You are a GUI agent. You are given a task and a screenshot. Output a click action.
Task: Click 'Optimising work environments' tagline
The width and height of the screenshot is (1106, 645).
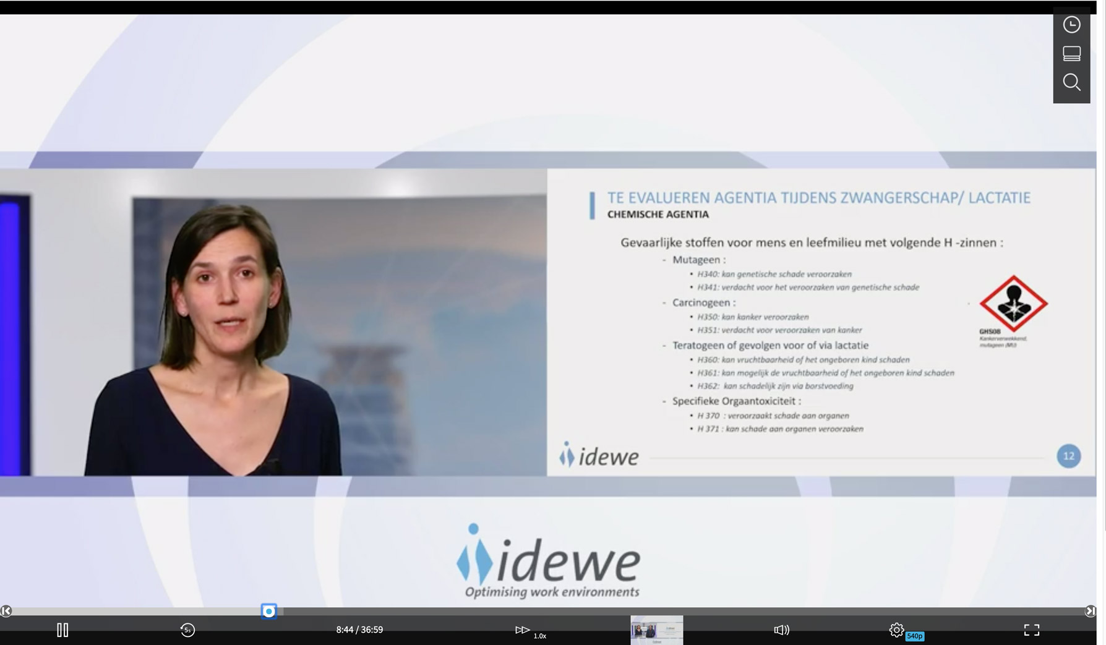552,592
